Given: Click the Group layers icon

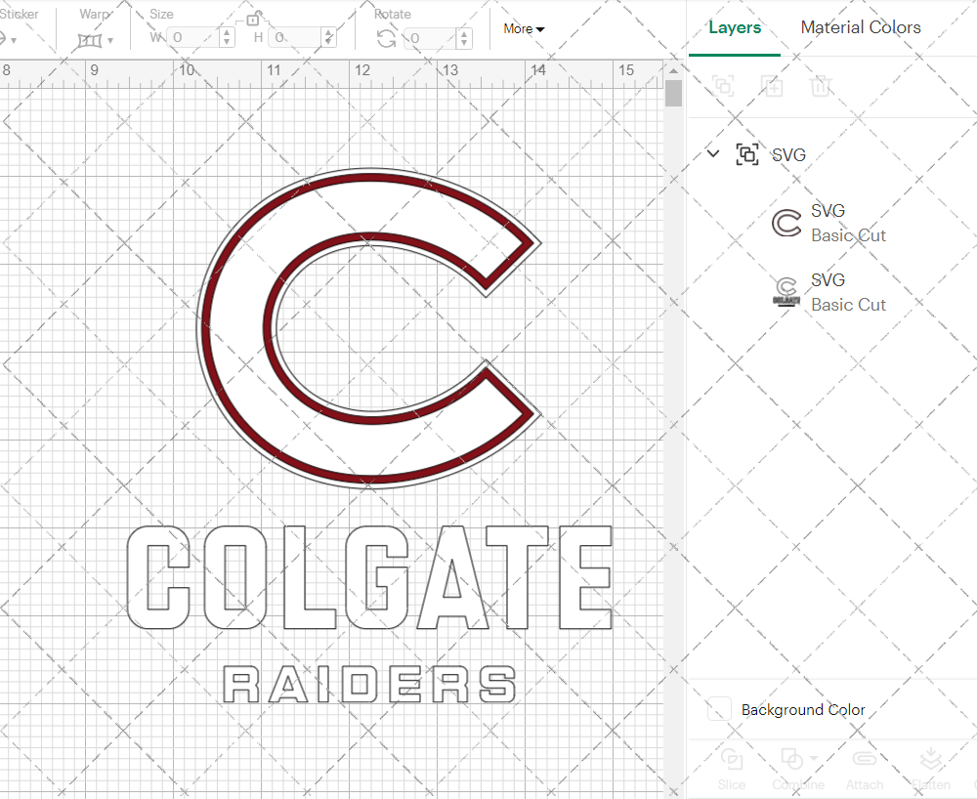Looking at the screenshot, I should point(723,86).
